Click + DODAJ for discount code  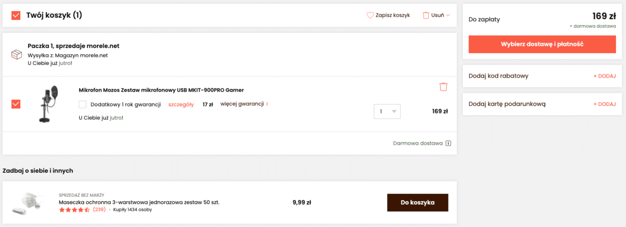[605, 76]
